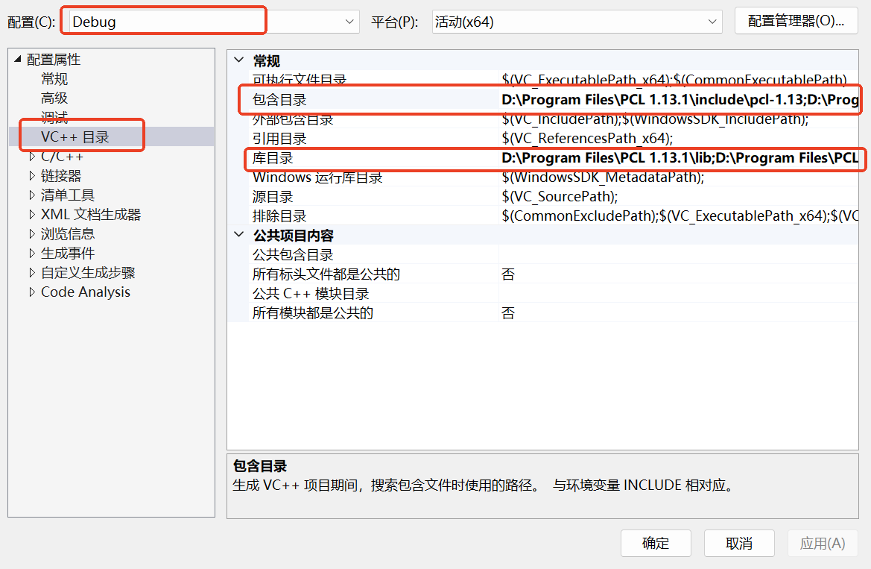
Task: Expand the 生成事件 tree node arrow
Action: pyautogui.click(x=31, y=254)
